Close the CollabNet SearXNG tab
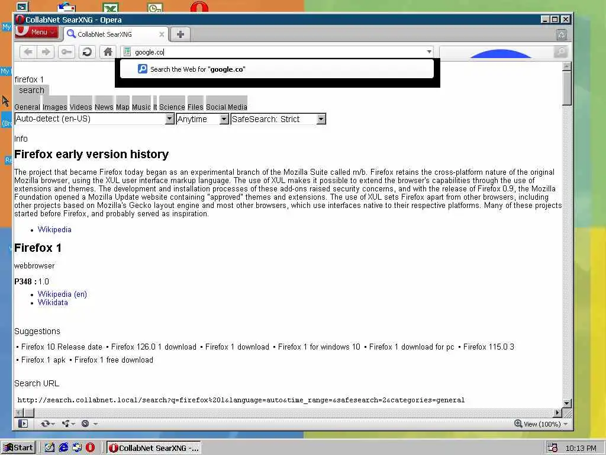606x455 pixels. [x=162, y=34]
